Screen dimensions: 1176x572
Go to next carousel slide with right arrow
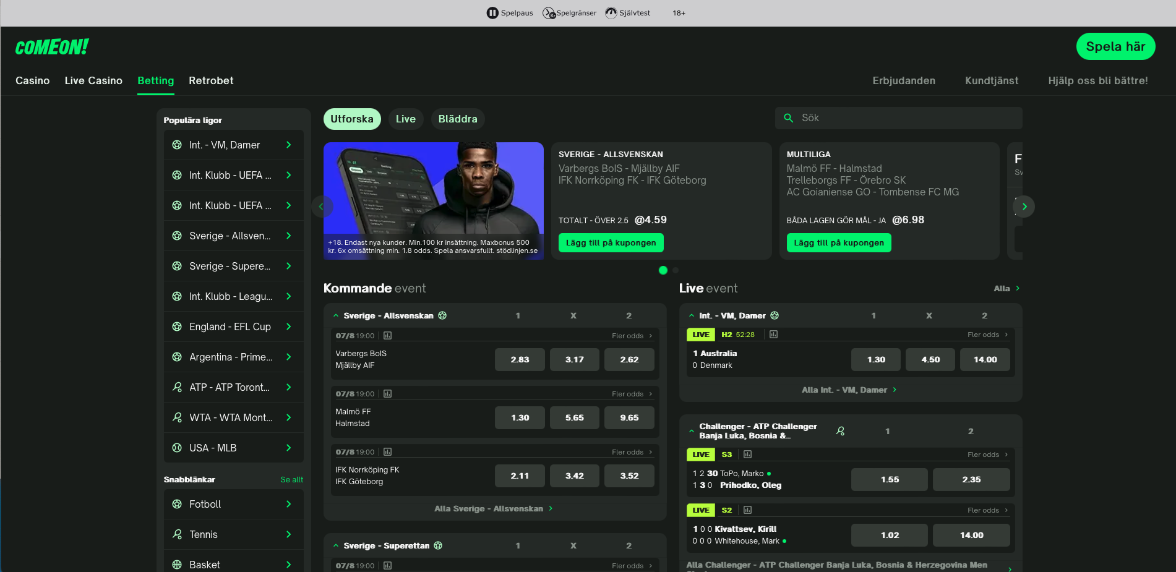[1024, 207]
